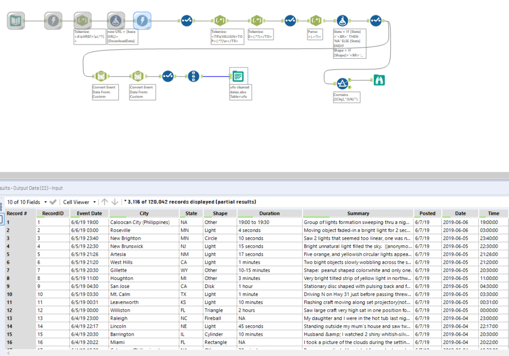Open the Browse binoculars tool
The height and width of the screenshot is (356, 509).
(379, 80)
